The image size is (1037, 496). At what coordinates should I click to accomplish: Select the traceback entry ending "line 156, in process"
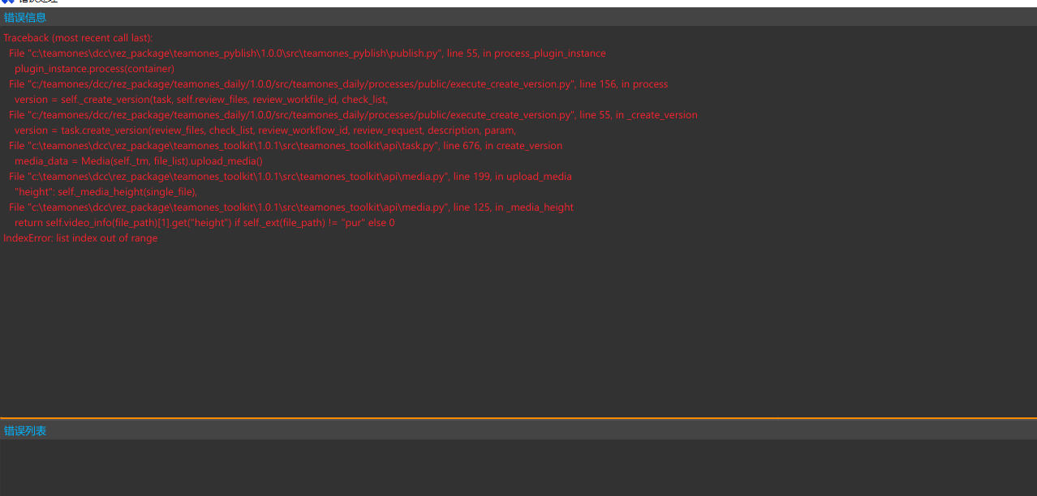tap(338, 84)
